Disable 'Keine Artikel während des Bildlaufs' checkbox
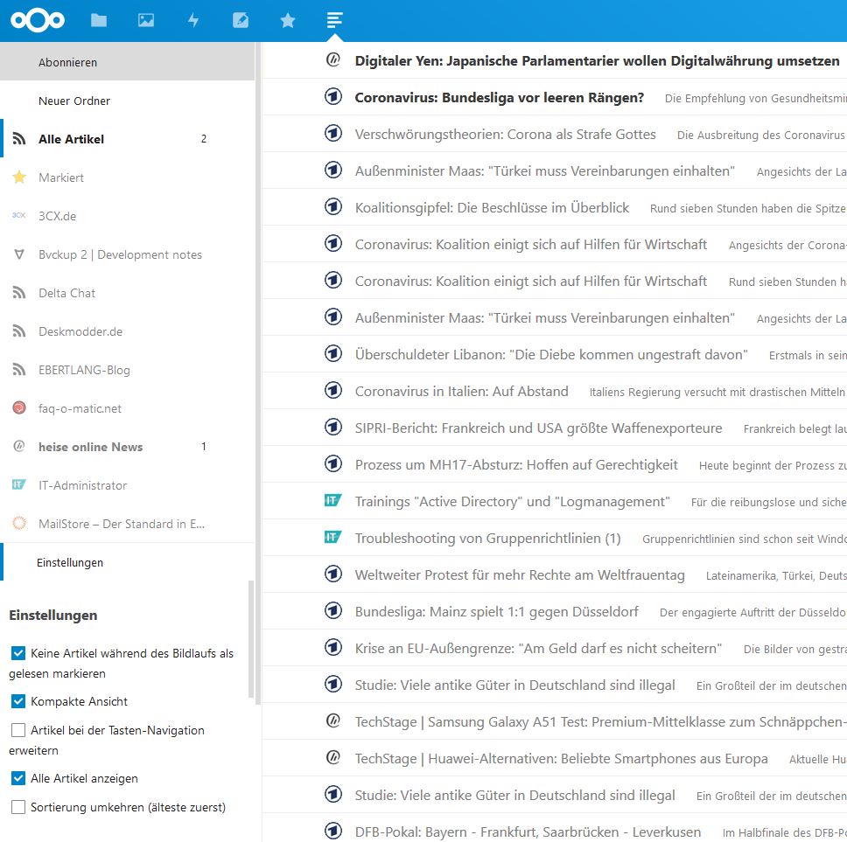The width and height of the screenshot is (847, 842). pyautogui.click(x=18, y=653)
